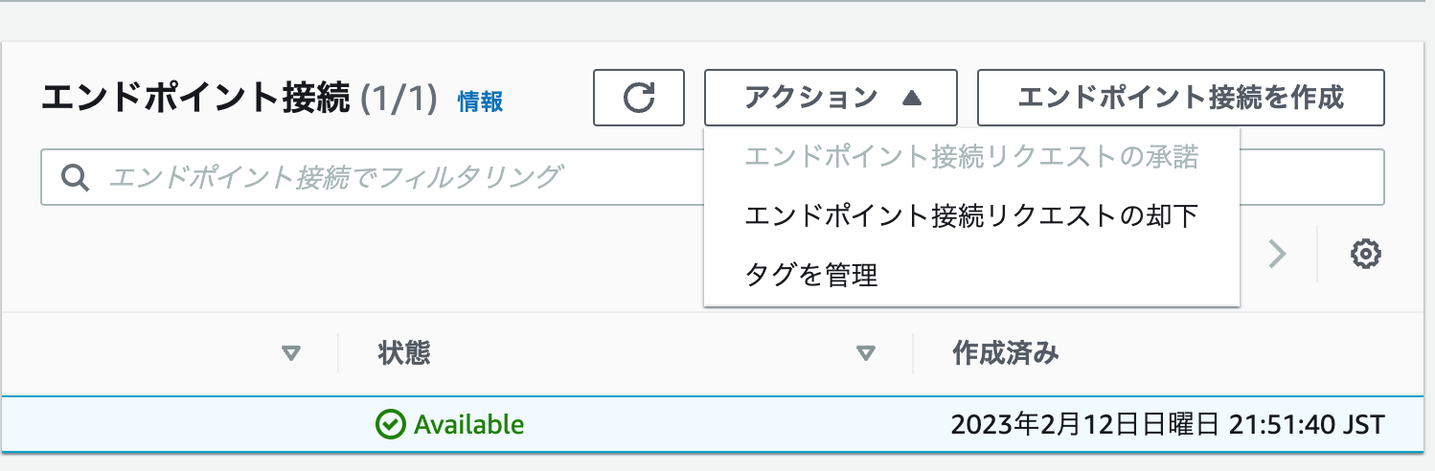Image resolution: width=1435 pixels, height=471 pixels.
Task: Select the Available status text in the row
Action: click(x=468, y=424)
